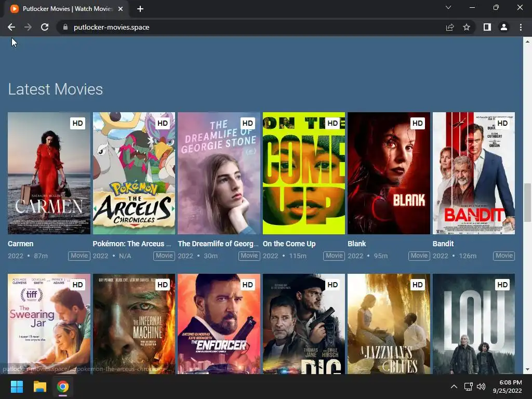Click HD badge on Enforcer poster
532x399 pixels.
coord(248,285)
